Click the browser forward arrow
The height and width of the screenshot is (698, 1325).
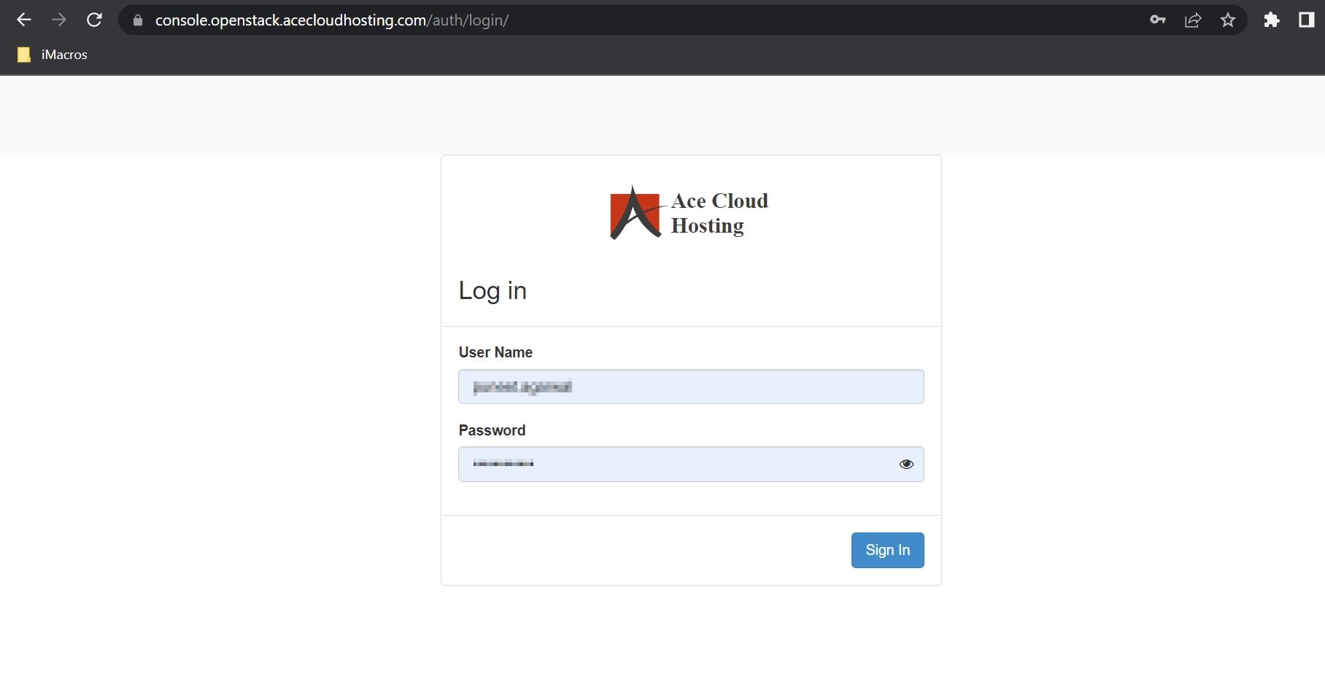pyautogui.click(x=59, y=20)
